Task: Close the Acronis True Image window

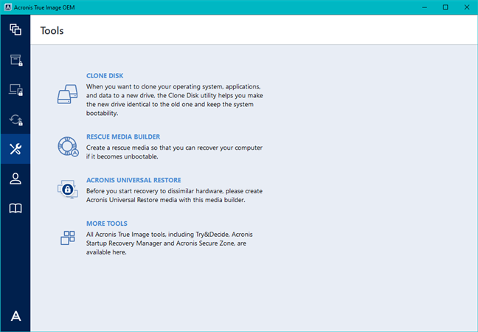Action: 467,7
